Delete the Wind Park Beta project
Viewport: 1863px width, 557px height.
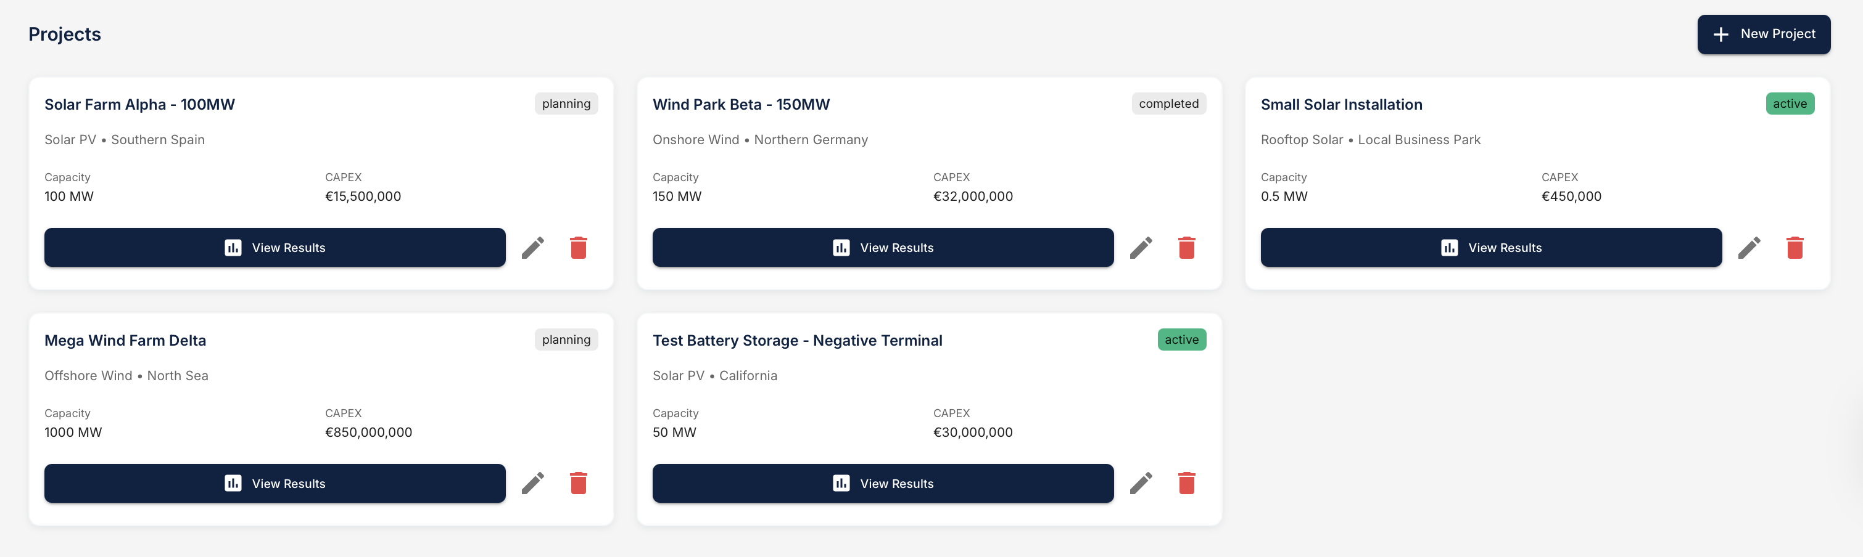(1186, 247)
